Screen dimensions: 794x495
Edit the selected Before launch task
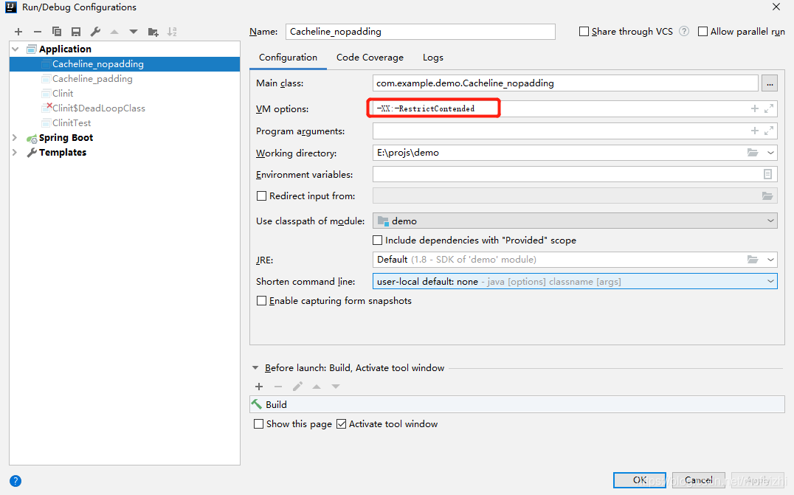(x=297, y=387)
